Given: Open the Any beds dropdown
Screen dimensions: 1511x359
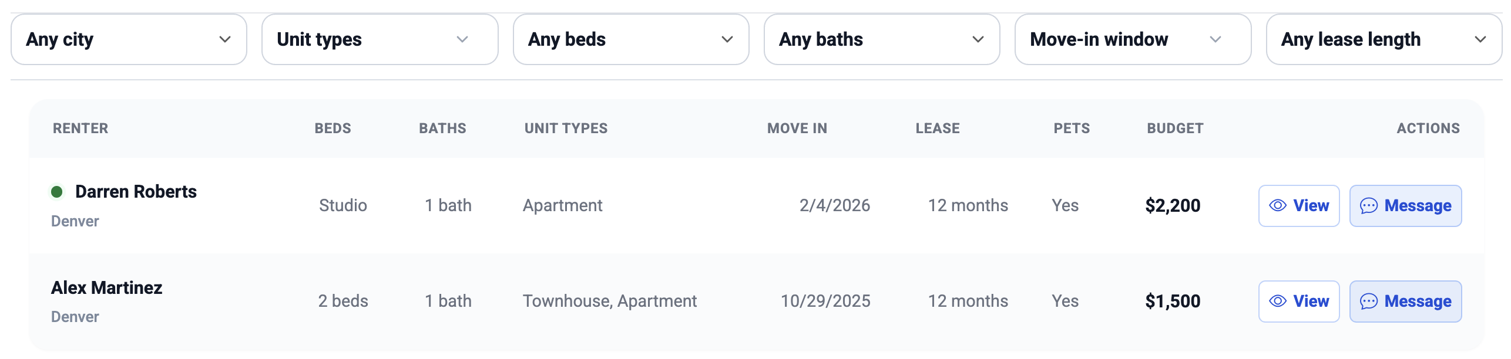Looking at the screenshot, I should tap(631, 39).
